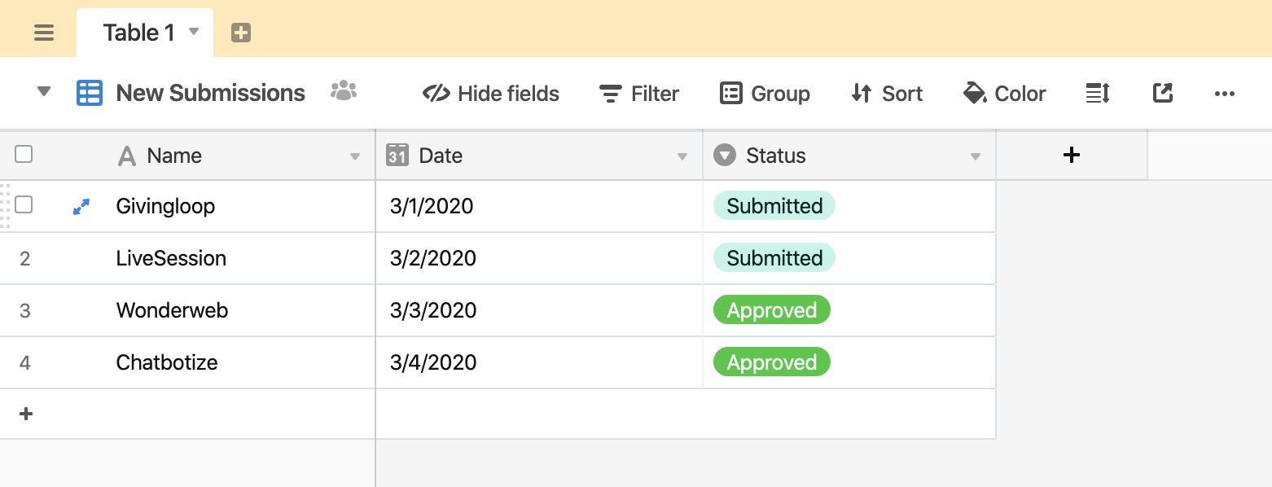Open the Color paint bucket option

(1004, 94)
